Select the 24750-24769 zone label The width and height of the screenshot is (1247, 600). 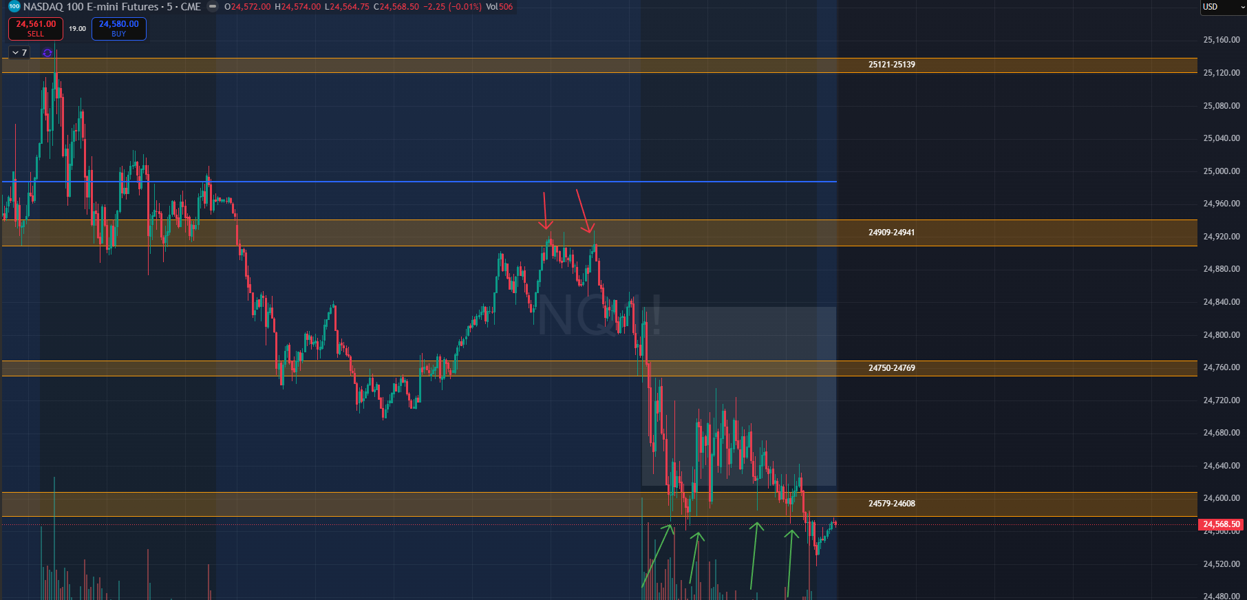(x=892, y=368)
